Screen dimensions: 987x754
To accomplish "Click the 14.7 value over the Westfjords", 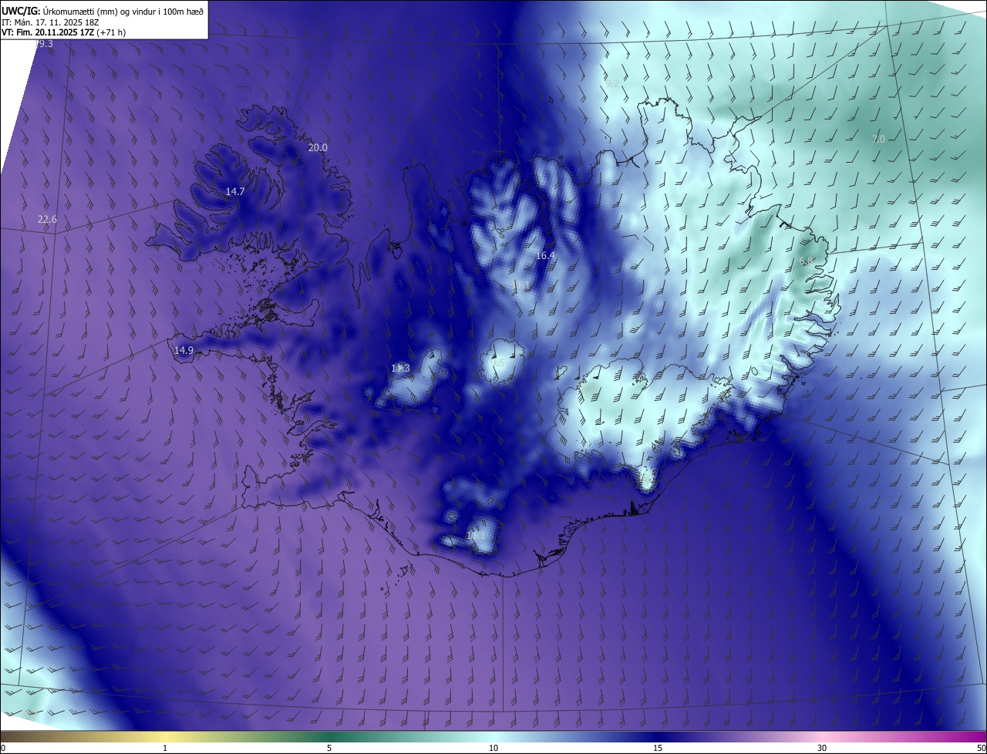I will point(235,191).
